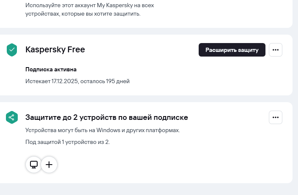The height and width of the screenshot is (195, 298).
Task: Click the expiration date "Истекает 17.12.2025"
Action: (52, 81)
